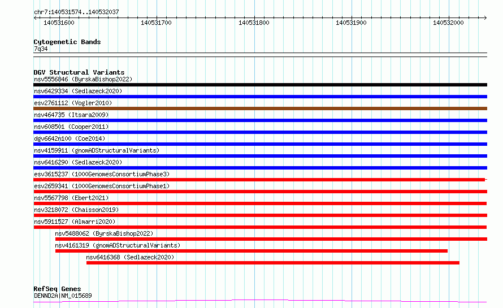Click the 140531800 ruler label

pos(254,23)
